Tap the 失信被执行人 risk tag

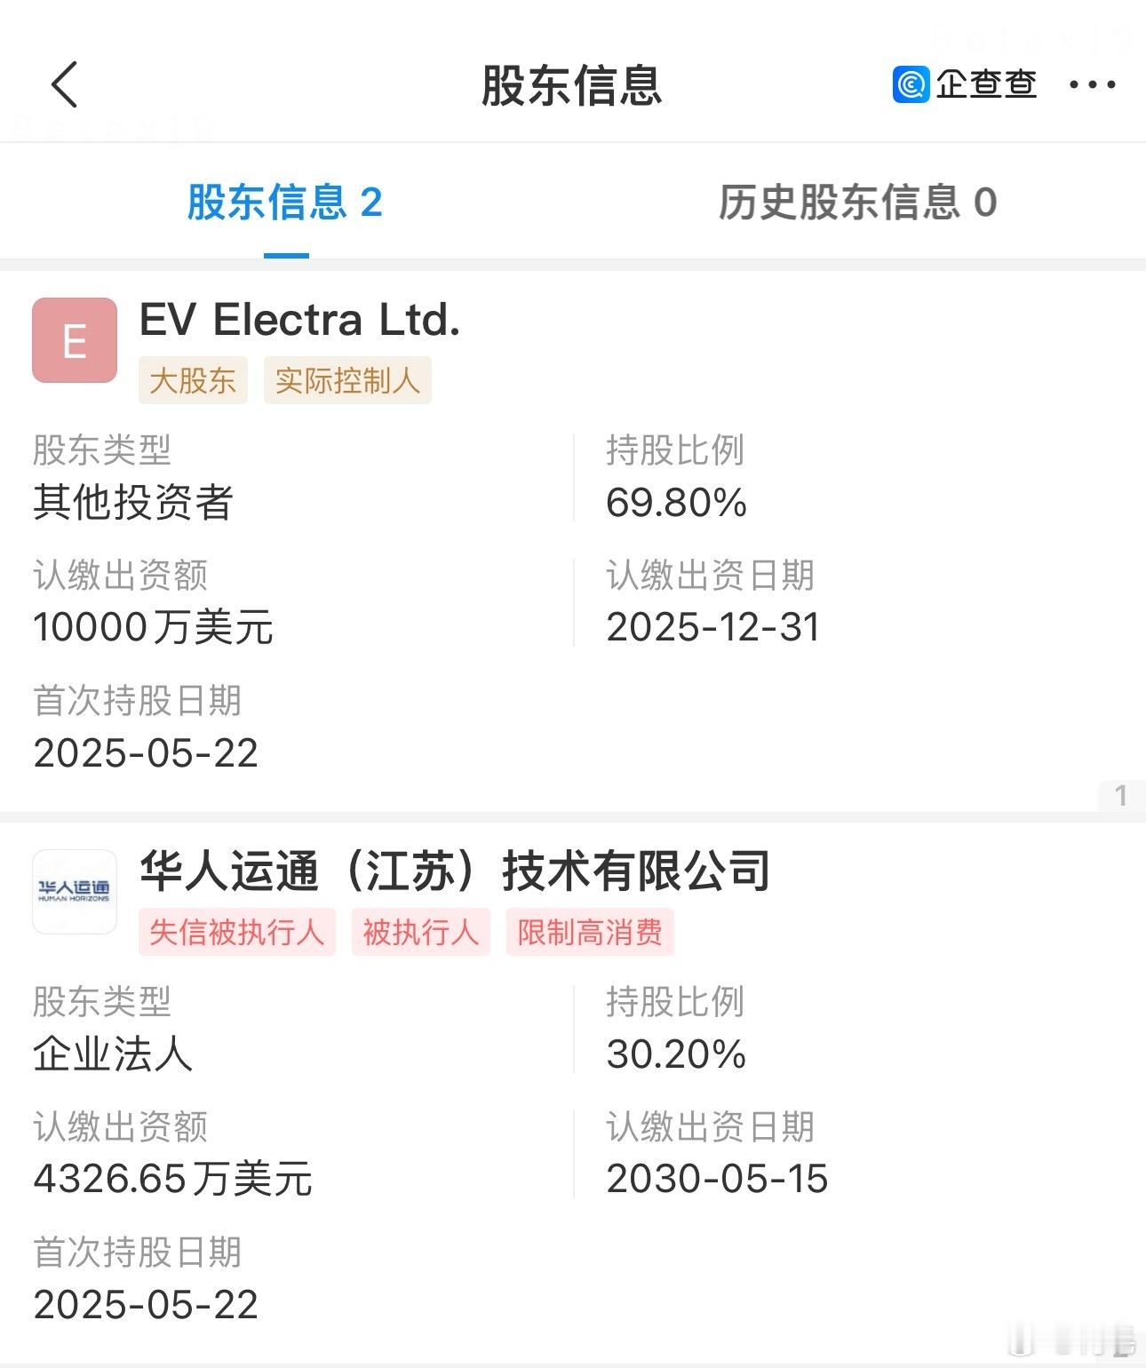click(x=237, y=932)
